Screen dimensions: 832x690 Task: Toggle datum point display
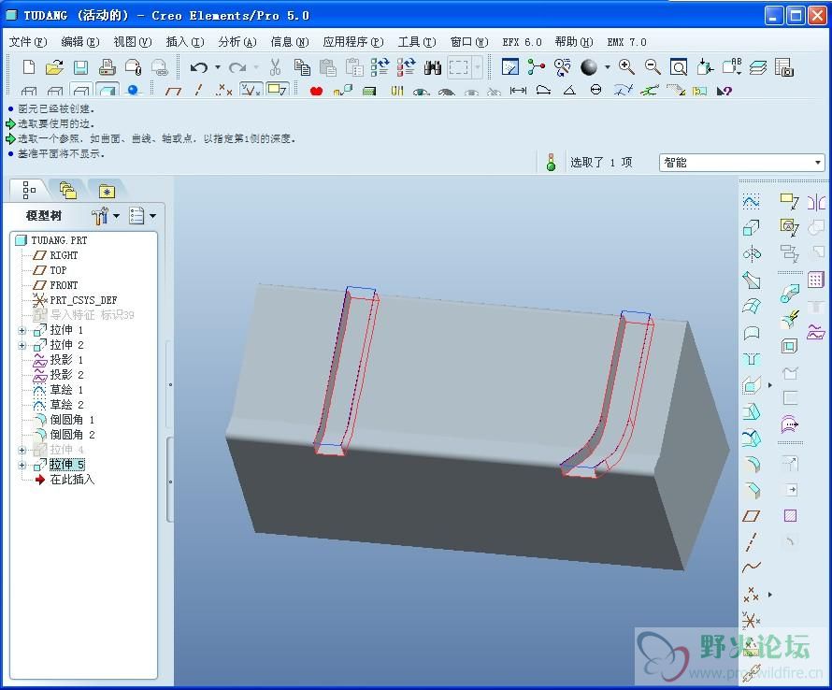pos(224,91)
